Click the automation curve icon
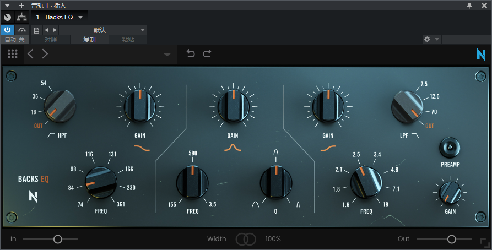The width and height of the screenshot is (492, 250). point(21,30)
